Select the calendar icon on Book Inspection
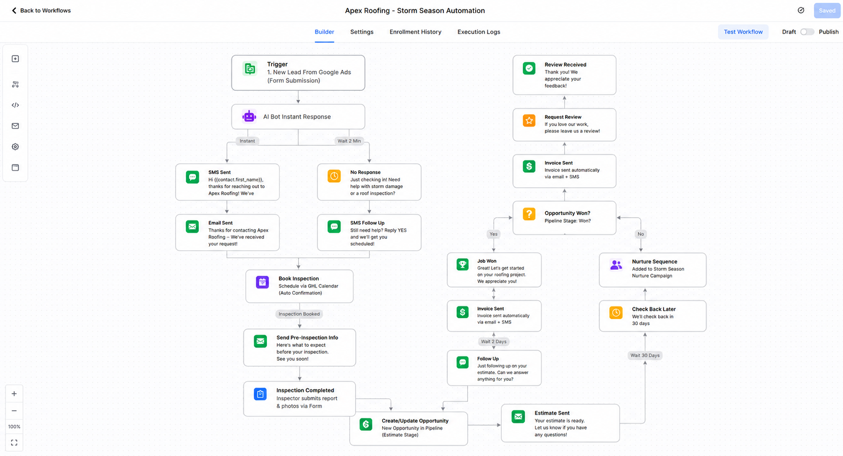Screen dimensions: 843x456 [263, 282]
